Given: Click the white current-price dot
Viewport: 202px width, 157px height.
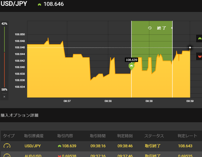Looking at the screenshot, I should click(190, 48).
